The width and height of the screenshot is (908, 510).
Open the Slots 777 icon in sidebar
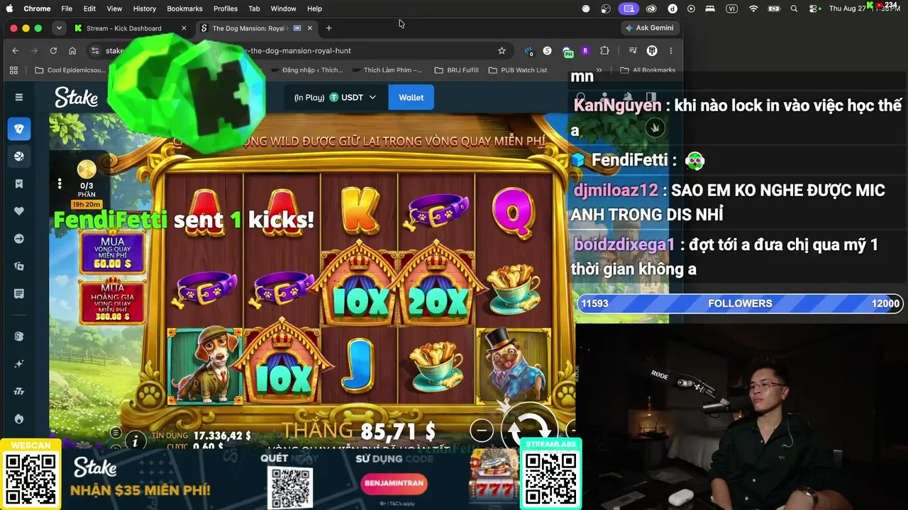19,391
